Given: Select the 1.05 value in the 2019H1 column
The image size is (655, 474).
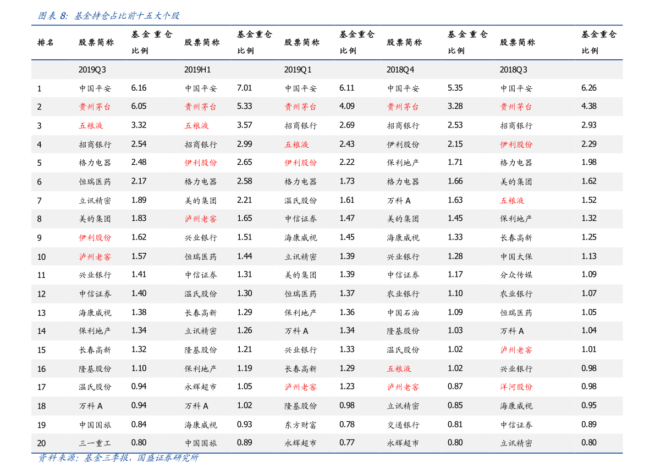Looking at the screenshot, I should [x=244, y=386].
